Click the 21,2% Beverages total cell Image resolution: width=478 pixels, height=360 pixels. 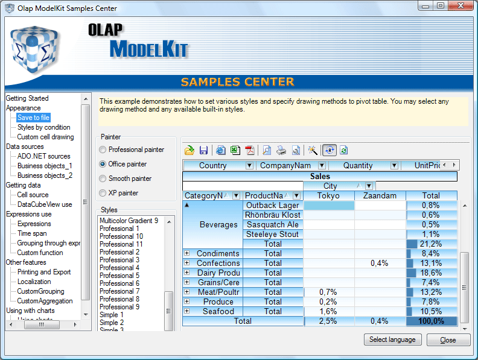(x=432, y=244)
